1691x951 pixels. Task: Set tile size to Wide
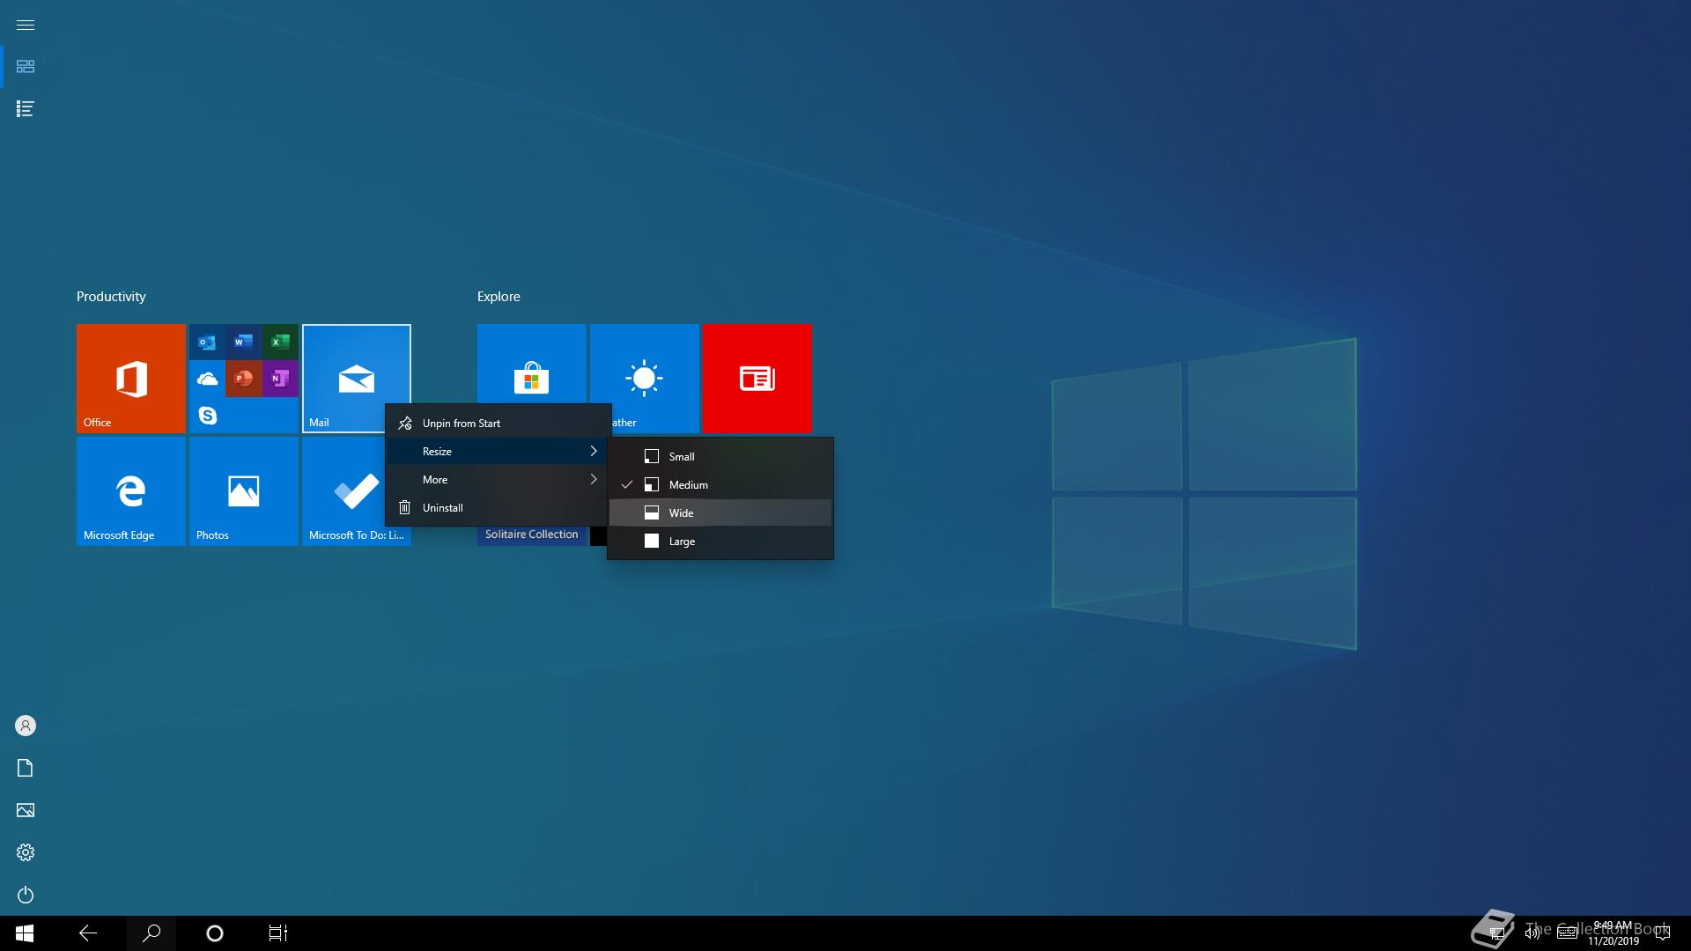720,513
